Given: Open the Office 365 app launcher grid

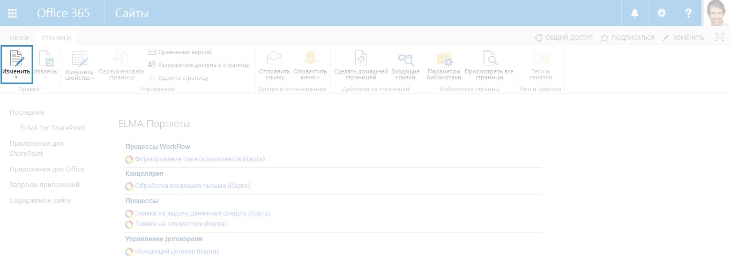Looking at the screenshot, I should (12, 13).
